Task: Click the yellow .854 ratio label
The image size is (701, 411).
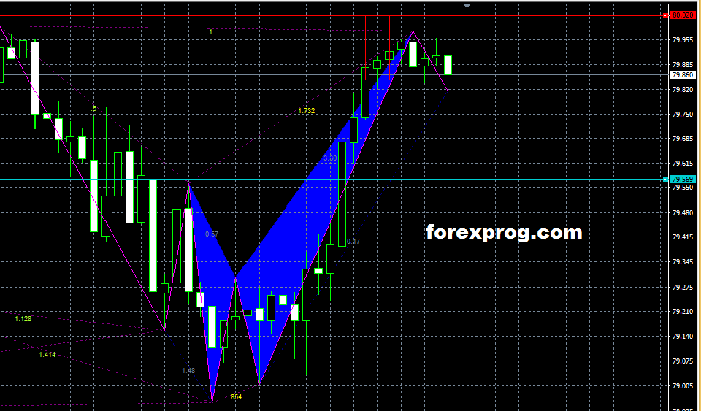Action: (x=235, y=396)
